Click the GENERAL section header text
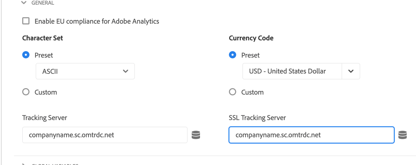 (x=43, y=3)
